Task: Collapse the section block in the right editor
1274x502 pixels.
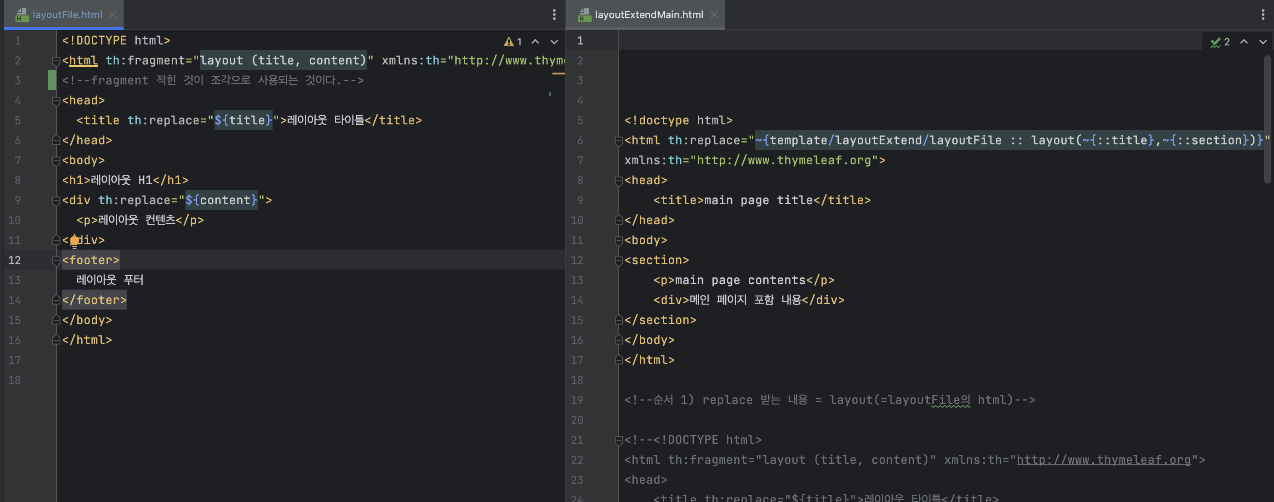Action: [x=618, y=261]
